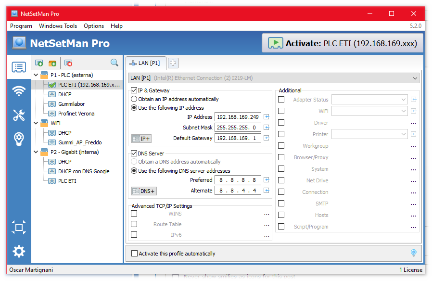Collapse the WiFi profile group
The height and width of the screenshot is (281, 432).
click(x=36, y=123)
